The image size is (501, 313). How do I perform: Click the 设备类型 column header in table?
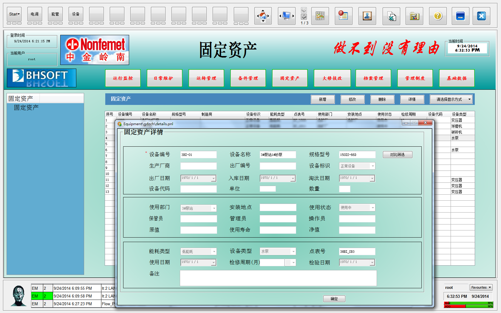pyautogui.click(x=463, y=114)
